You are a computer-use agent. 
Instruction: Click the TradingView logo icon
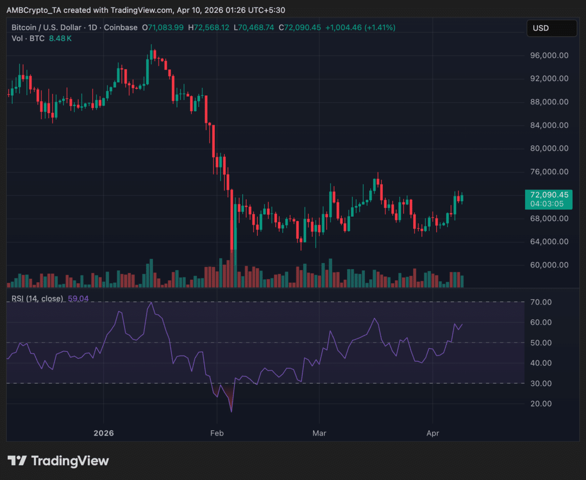pyautogui.click(x=17, y=460)
